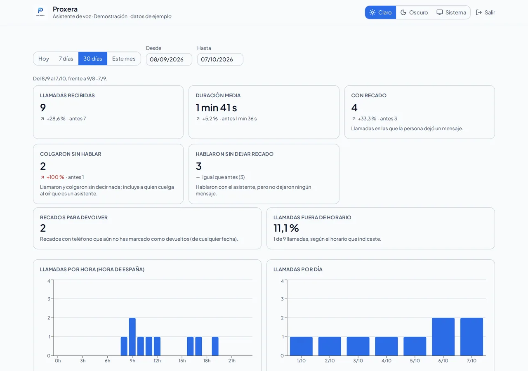Switch theme to Sistema
Image resolution: width=528 pixels, height=371 pixels.
(451, 12)
